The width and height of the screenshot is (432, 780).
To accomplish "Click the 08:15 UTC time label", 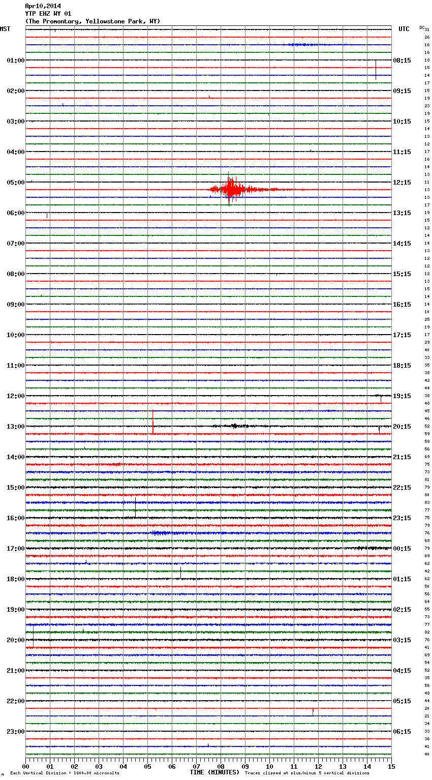I will pos(402,61).
